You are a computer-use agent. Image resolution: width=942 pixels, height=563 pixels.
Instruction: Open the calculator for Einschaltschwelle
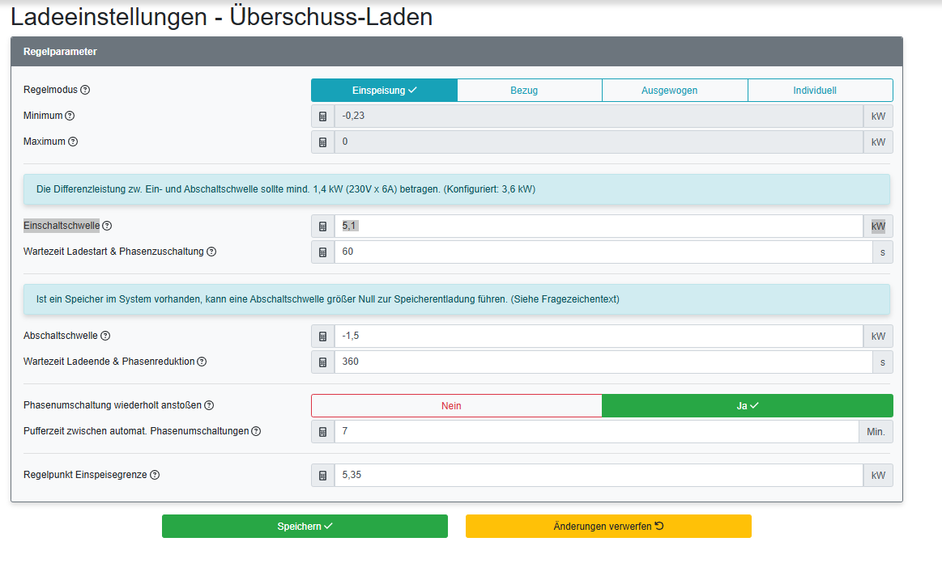(x=322, y=226)
